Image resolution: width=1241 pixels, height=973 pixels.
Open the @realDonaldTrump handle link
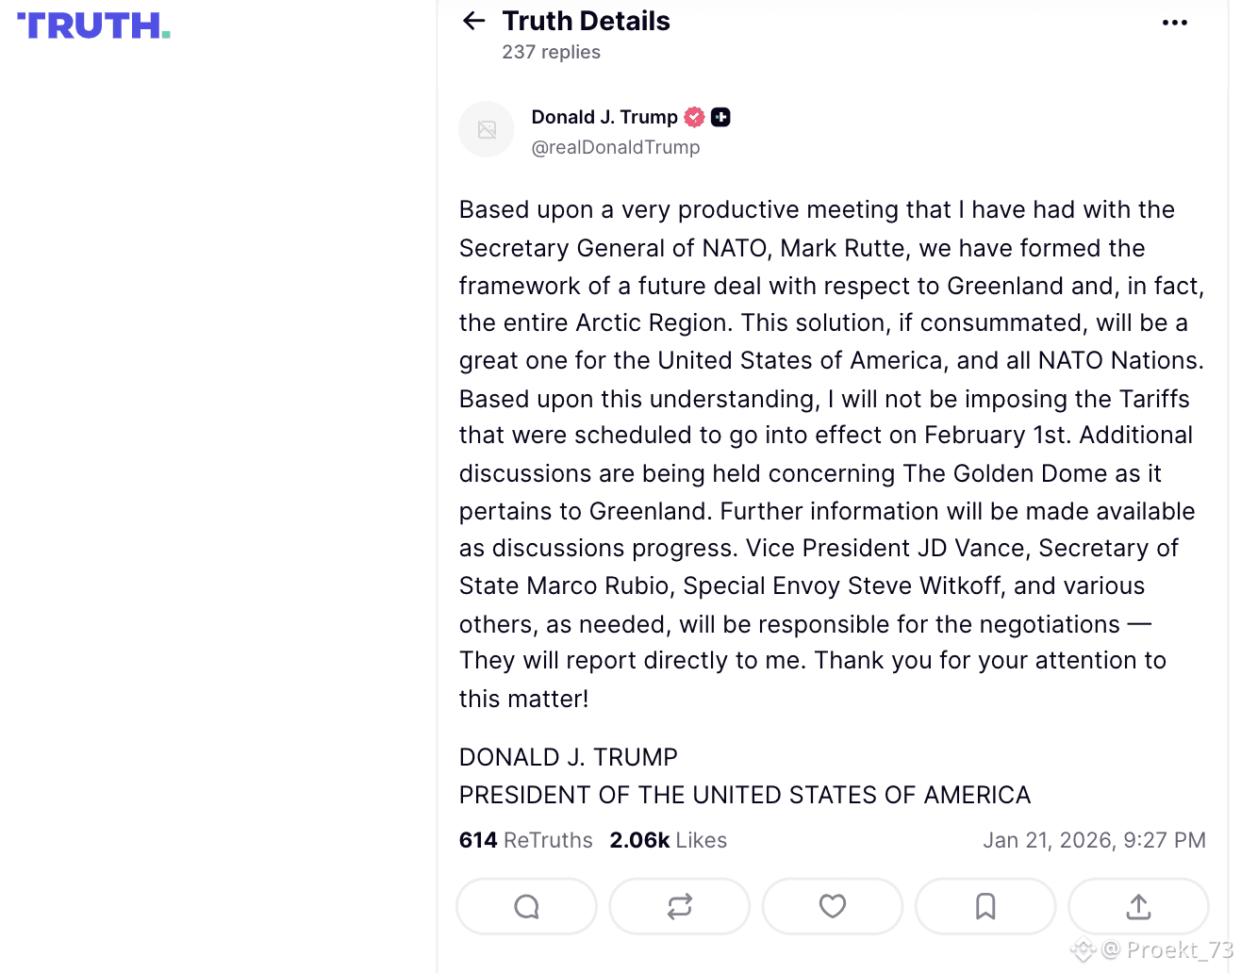click(615, 147)
